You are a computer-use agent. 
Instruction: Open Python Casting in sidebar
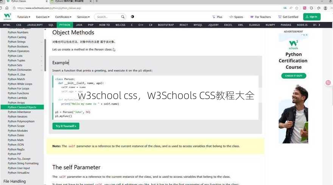point(17,37)
